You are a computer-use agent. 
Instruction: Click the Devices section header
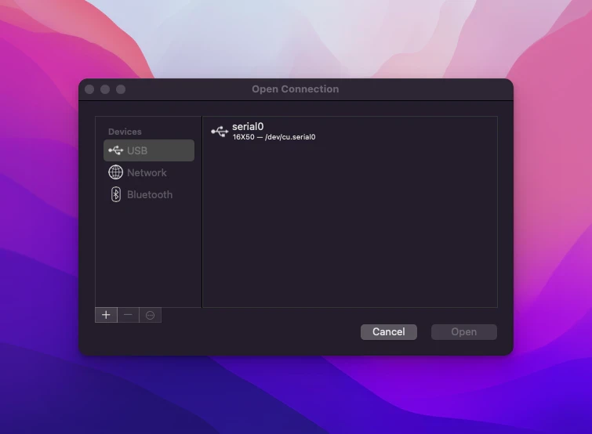pos(125,132)
